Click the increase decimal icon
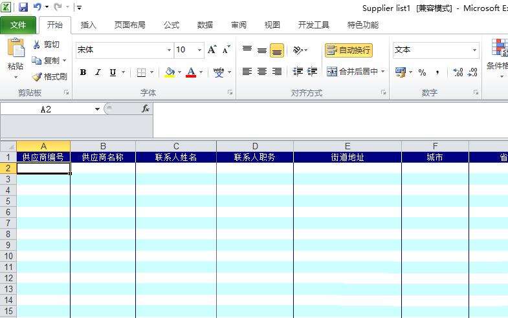508x318 pixels. pos(458,72)
